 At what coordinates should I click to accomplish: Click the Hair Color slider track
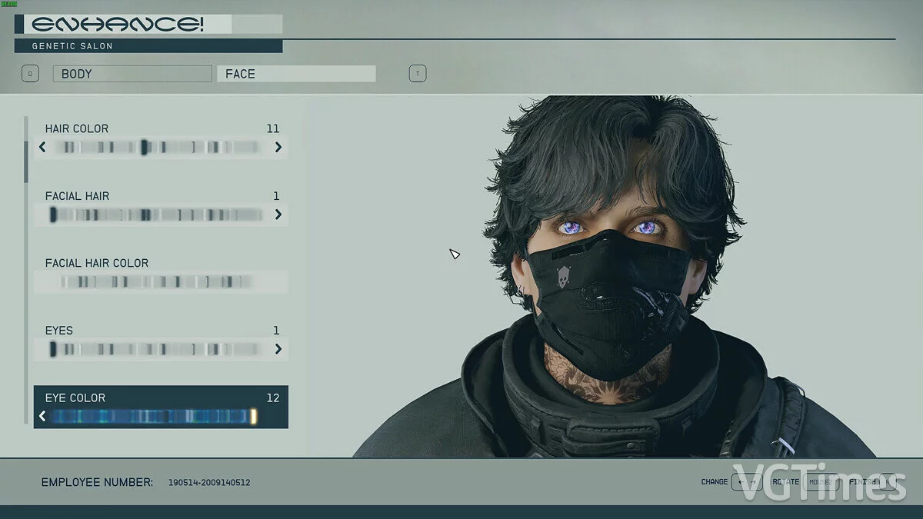pyautogui.click(x=160, y=147)
